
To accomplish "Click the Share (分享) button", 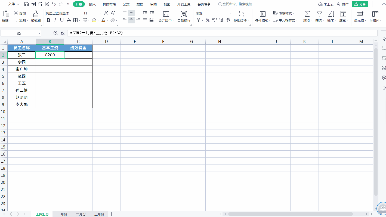I will coord(360,4).
